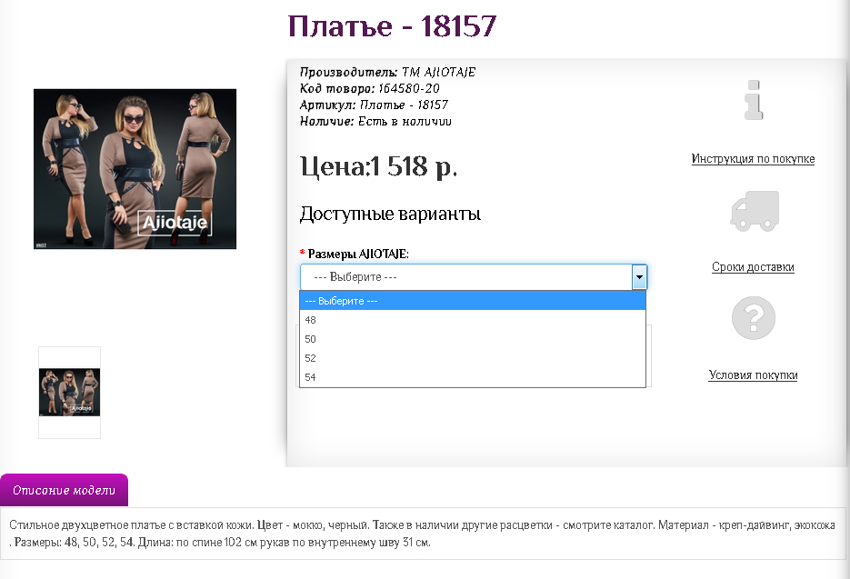Image resolution: width=850 pixels, height=579 pixels.
Task: Click the main dress product image
Action: pyautogui.click(x=135, y=169)
